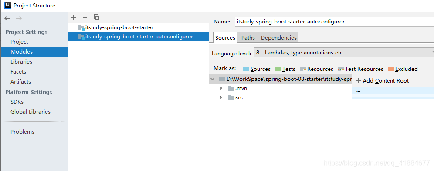Add a new module with plus icon
The height and width of the screenshot is (171, 434).
point(74,17)
